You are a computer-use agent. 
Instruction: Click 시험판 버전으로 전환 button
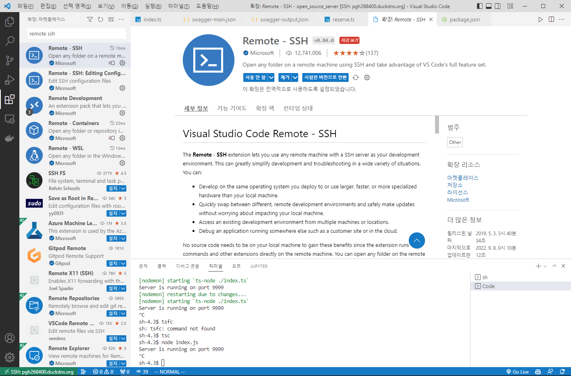coord(325,77)
